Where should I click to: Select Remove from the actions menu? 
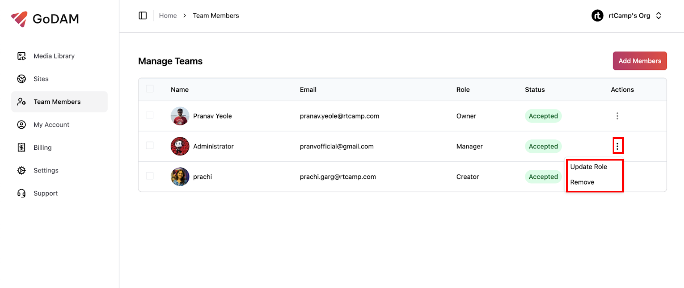(582, 182)
